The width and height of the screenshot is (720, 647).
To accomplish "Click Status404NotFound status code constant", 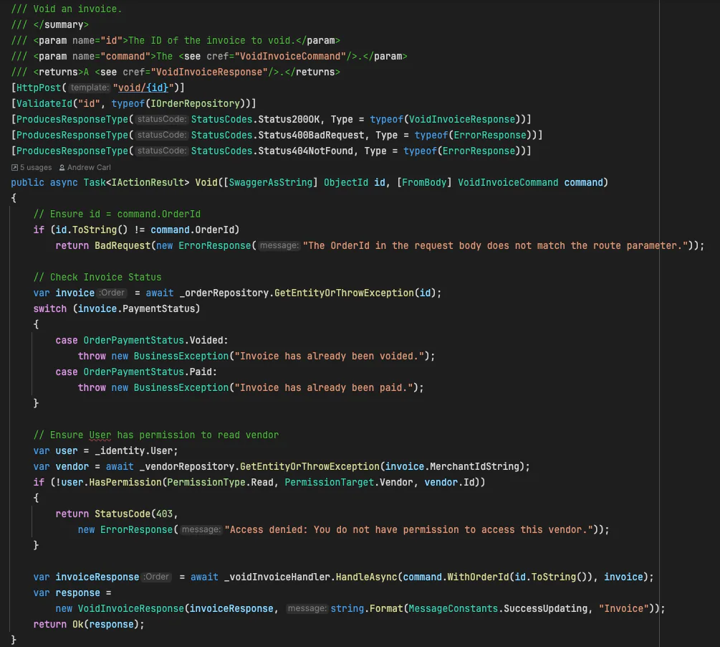I will click(x=306, y=151).
